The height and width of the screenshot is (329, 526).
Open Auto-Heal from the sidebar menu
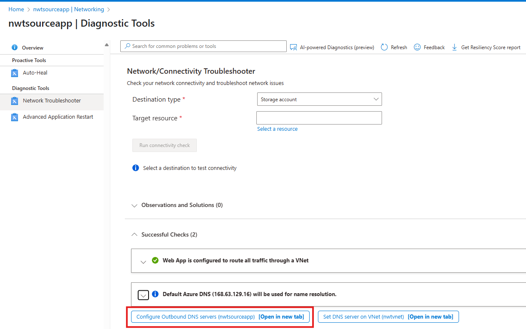[x=35, y=73]
